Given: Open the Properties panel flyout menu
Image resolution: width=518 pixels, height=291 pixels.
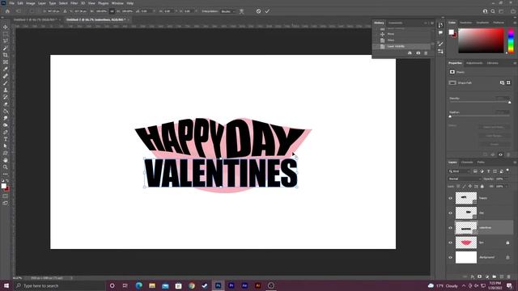Looking at the screenshot, I should [x=515, y=63].
